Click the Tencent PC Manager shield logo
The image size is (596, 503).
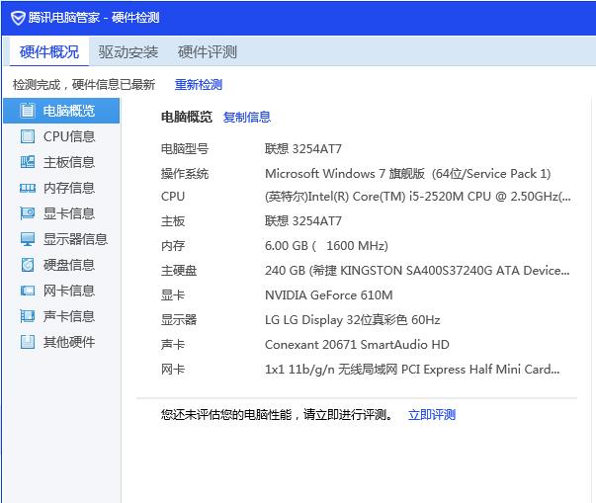18,18
